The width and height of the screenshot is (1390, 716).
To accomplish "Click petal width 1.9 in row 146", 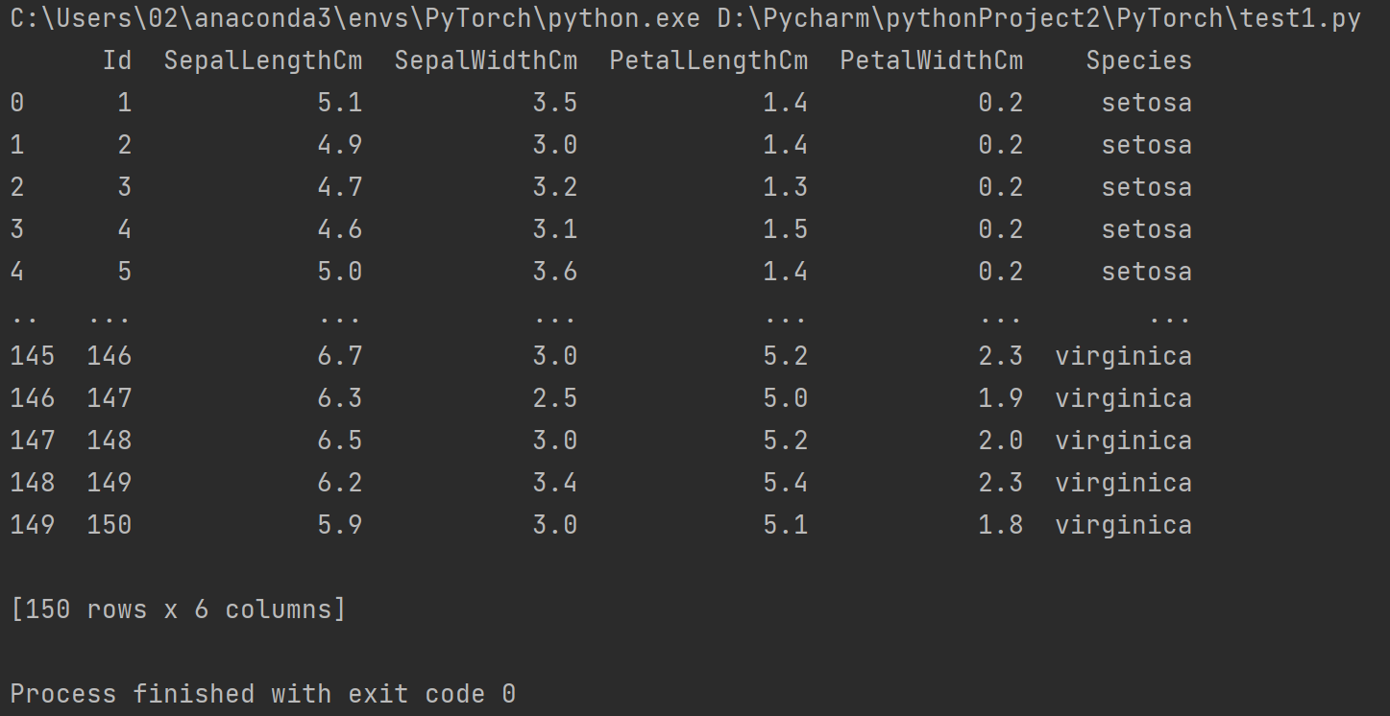I will click(x=1001, y=398).
